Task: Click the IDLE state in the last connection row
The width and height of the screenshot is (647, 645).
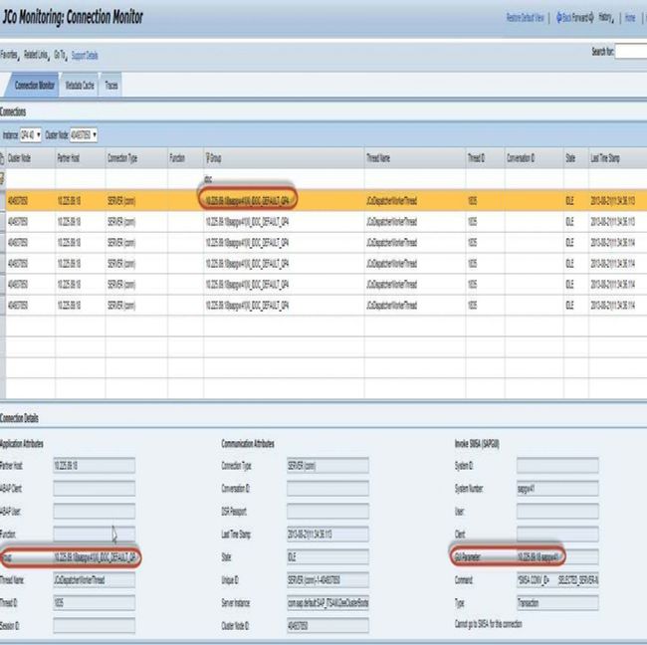Action: point(569,306)
